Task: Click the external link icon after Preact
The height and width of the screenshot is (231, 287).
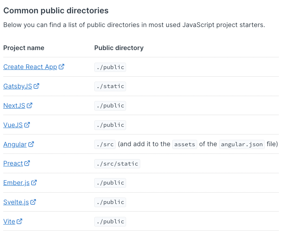Action: pos(27,163)
